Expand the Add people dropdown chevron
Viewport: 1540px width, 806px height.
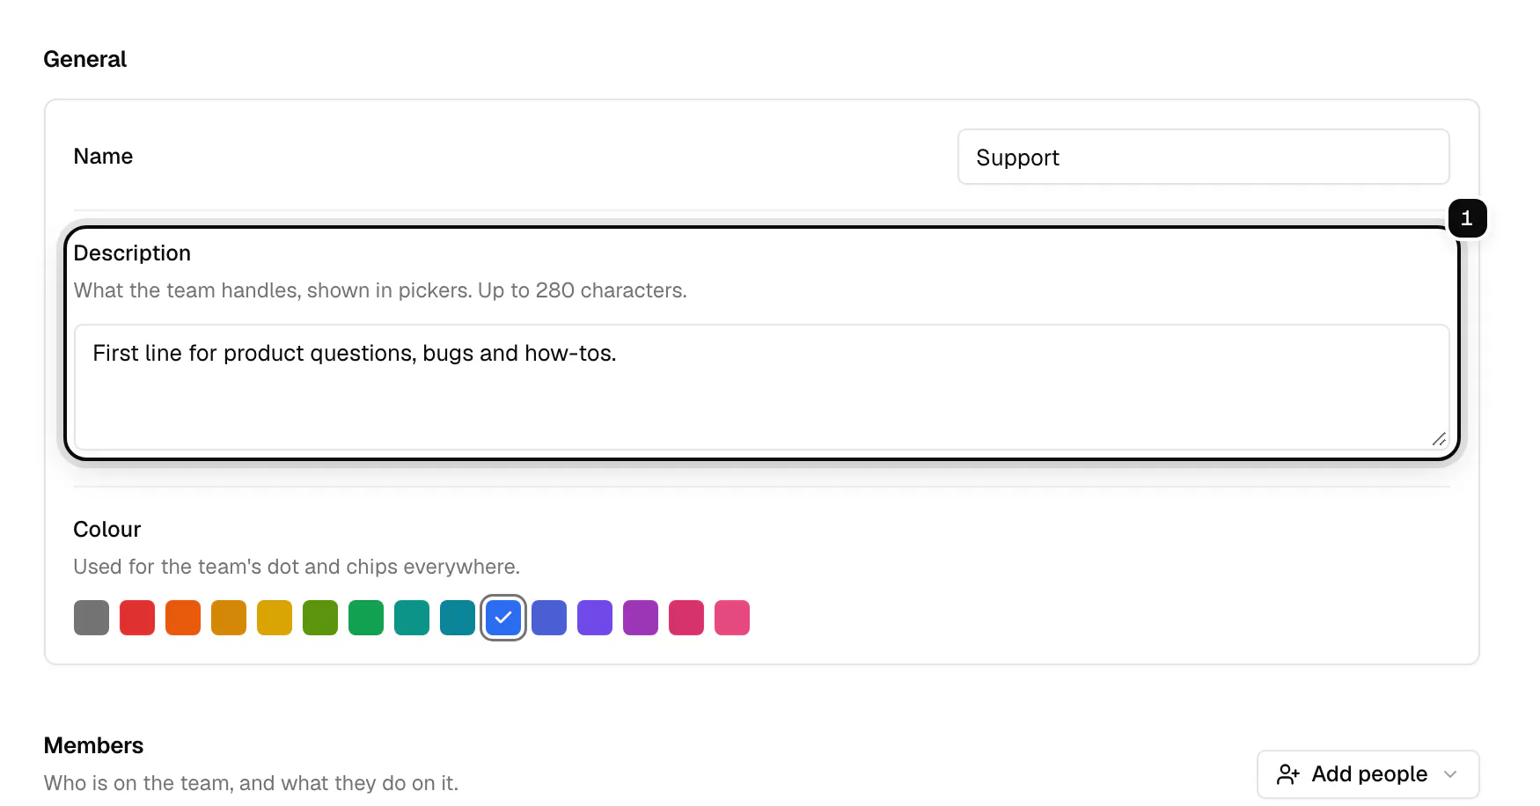[x=1450, y=774]
